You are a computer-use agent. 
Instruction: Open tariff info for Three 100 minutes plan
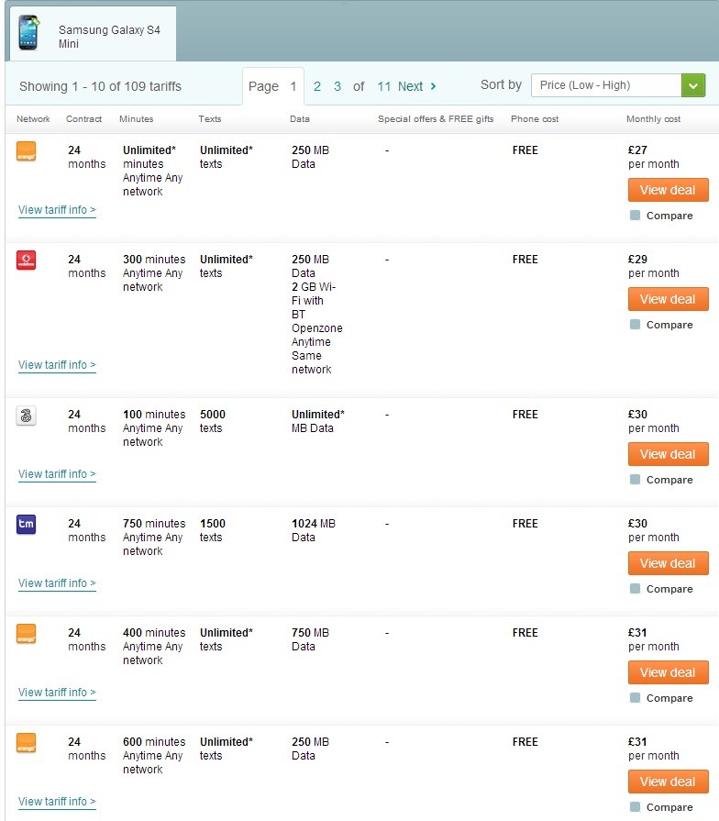(57, 474)
